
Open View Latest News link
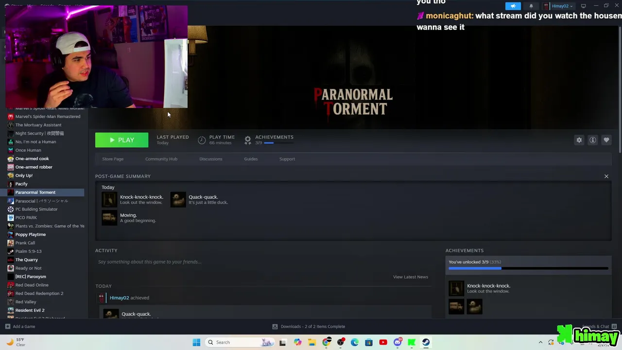pos(411,277)
